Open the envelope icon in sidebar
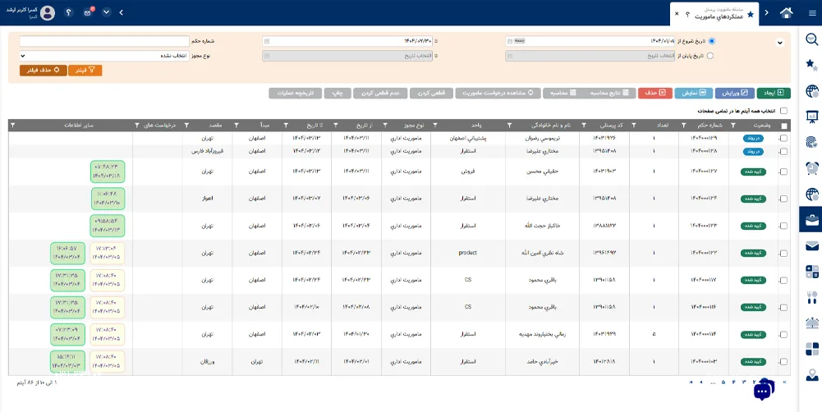The image size is (822, 412). pyautogui.click(x=811, y=245)
